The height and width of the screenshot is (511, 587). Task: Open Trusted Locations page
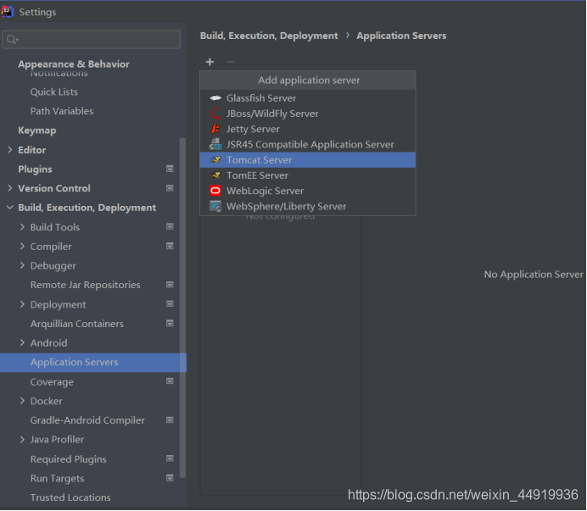click(x=70, y=497)
